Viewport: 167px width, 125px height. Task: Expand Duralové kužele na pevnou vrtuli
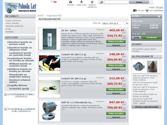coord(8,42)
